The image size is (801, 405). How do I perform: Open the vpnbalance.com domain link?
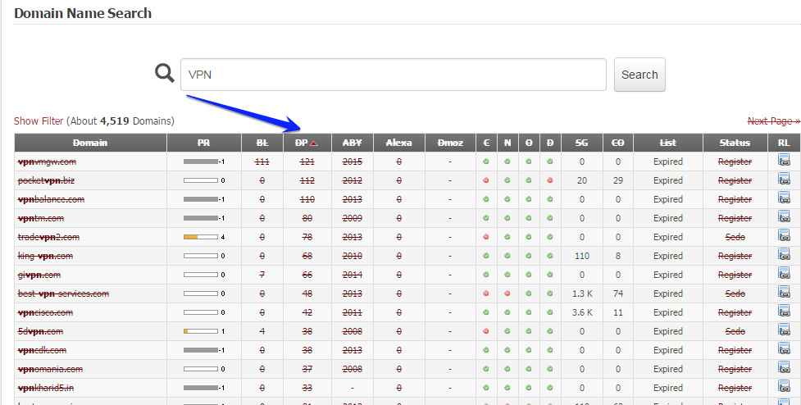(51, 200)
